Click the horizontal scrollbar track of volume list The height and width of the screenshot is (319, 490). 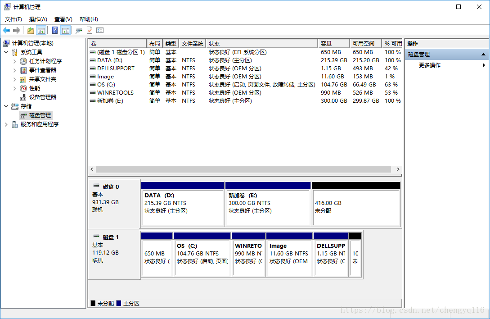243,169
